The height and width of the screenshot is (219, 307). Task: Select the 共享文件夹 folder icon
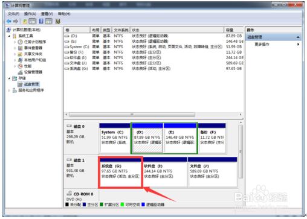[20, 54]
